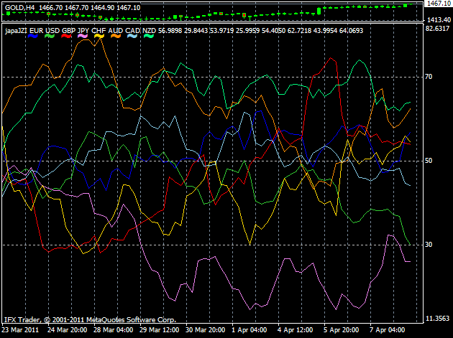Image resolution: width=453 pixels, height=338 pixels.
Task: Click the 28 Mar 04:00 time label
Action: (x=114, y=329)
